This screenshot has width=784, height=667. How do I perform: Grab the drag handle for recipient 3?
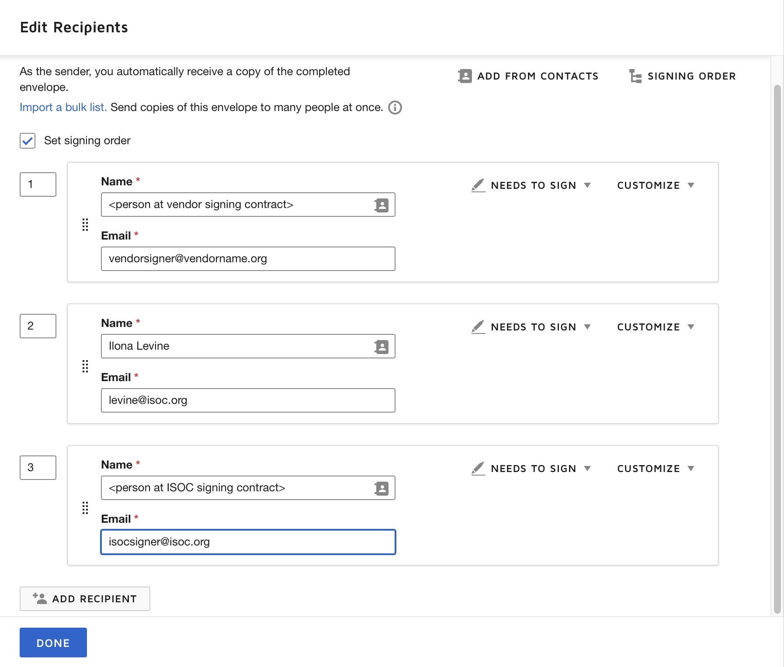click(85, 508)
